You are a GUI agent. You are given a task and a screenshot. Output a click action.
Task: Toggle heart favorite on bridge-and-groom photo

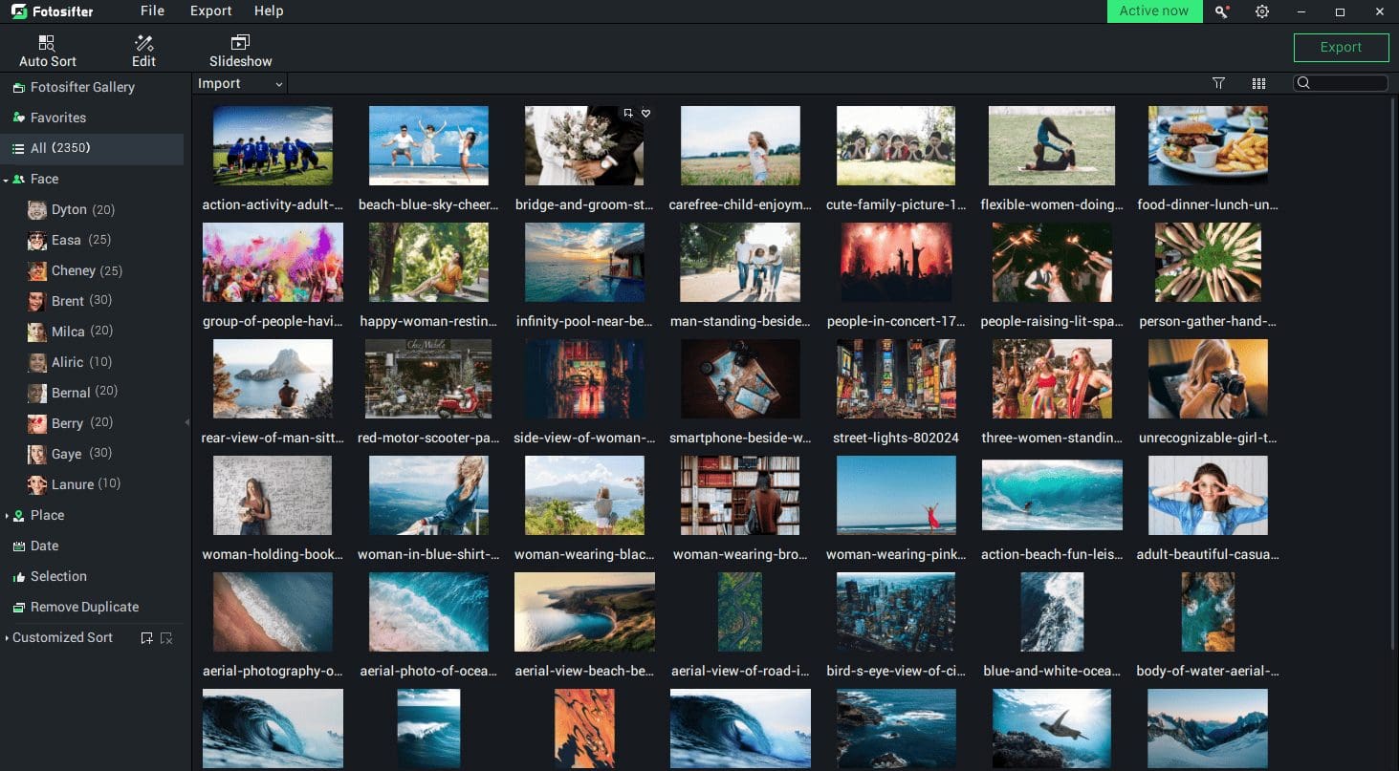click(645, 114)
